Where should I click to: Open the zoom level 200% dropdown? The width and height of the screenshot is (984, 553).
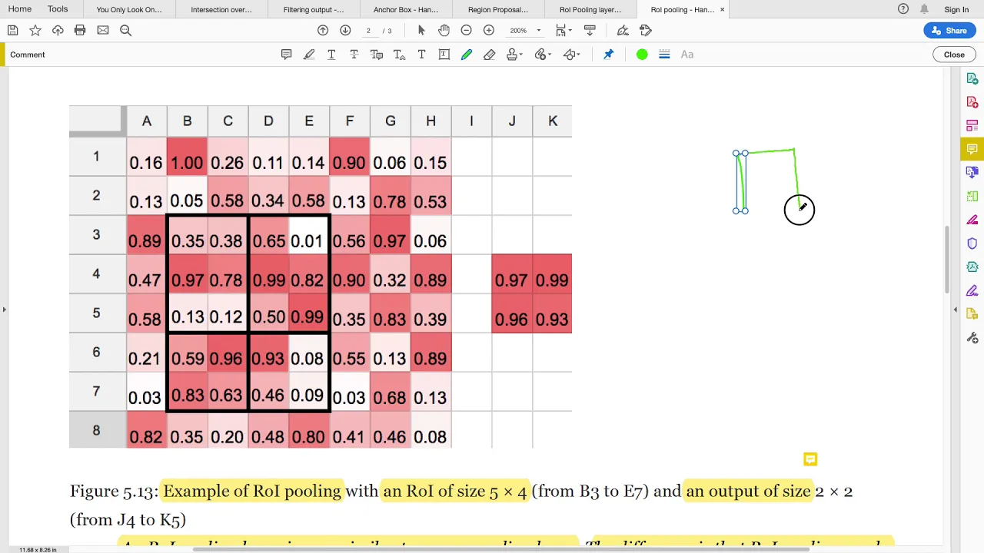point(526,30)
